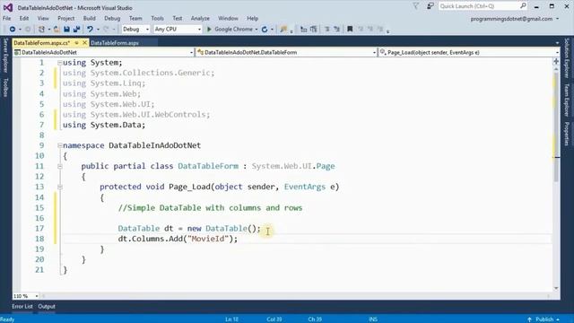574x323 pixels.
Task: Switch to the DataTableForm.aspx tab
Action: pos(115,43)
